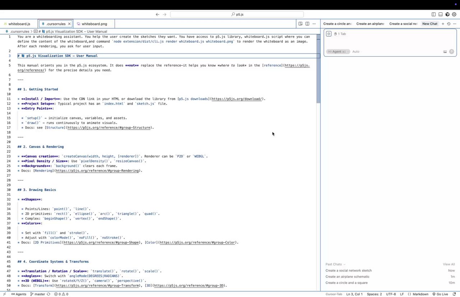Screen dimensions: 460x297
Task: Open the 'Create a social network' chat tab
Action: pyautogui.click(x=403, y=24)
